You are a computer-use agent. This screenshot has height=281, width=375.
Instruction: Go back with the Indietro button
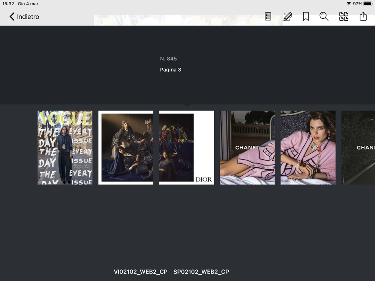(x=24, y=17)
